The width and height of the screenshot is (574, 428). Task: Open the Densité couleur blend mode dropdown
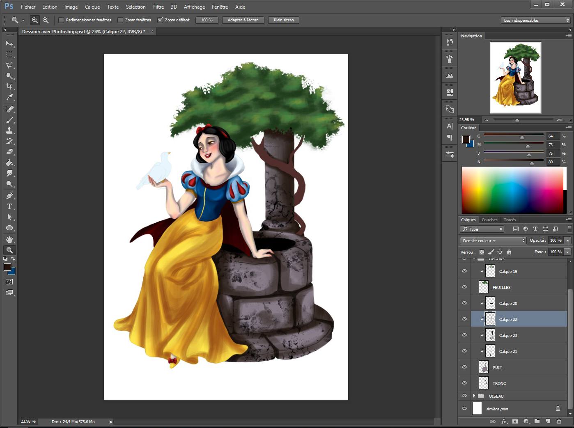point(492,240)
